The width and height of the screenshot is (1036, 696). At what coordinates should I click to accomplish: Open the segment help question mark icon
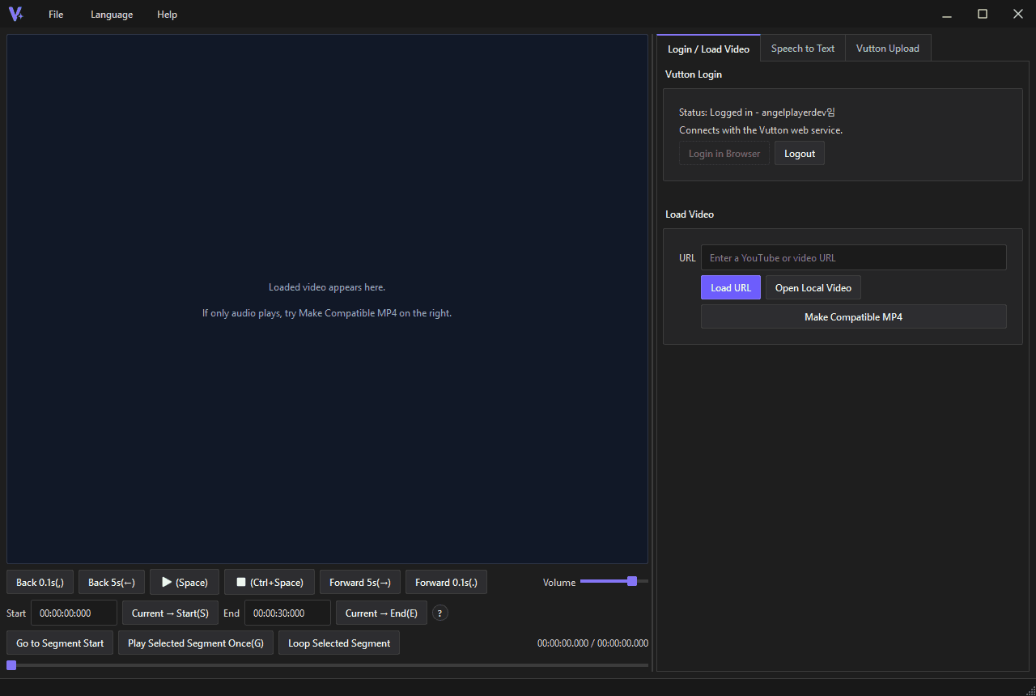click(440, 613)
